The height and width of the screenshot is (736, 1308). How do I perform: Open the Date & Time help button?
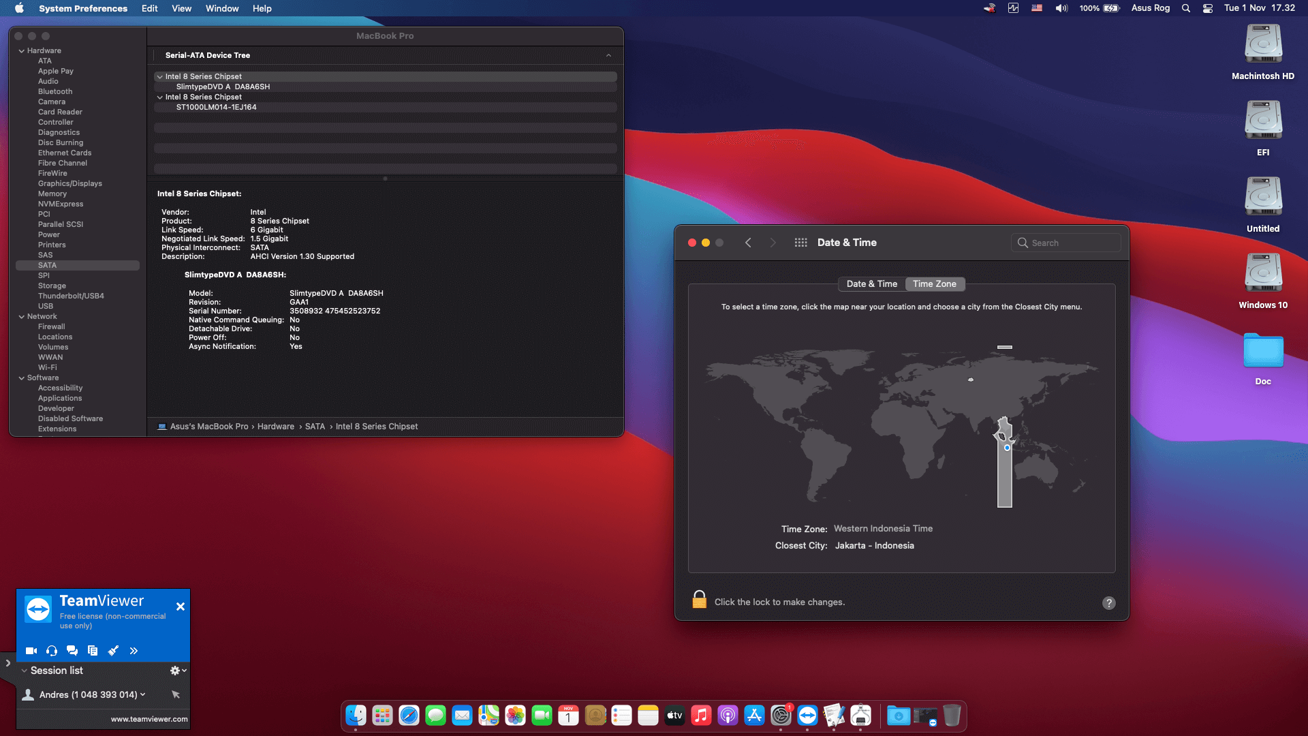point(1108,603)
